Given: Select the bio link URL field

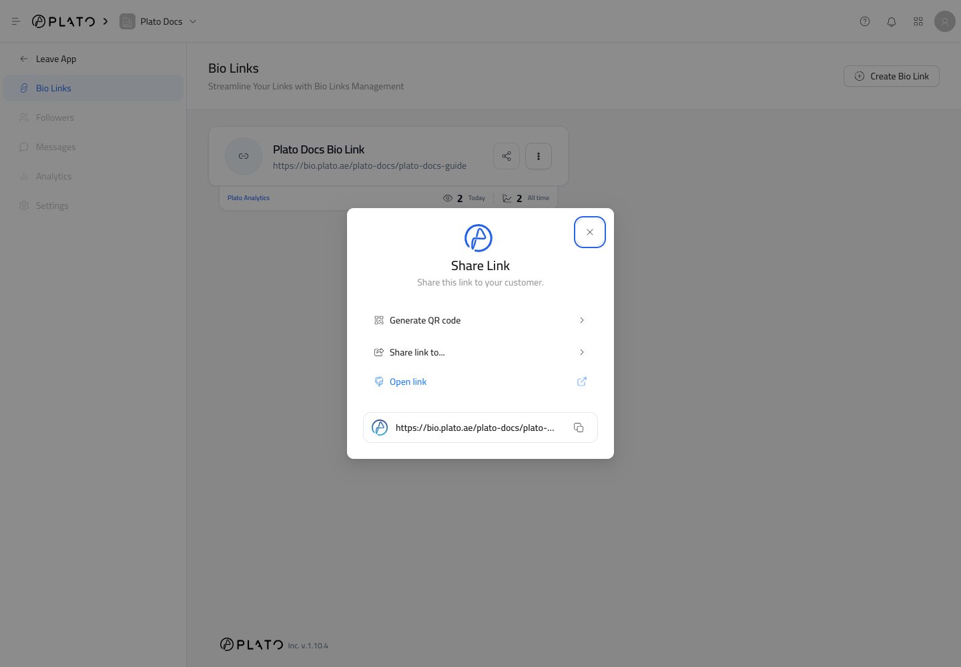Looking at the screenshot, I should (480, 428).
